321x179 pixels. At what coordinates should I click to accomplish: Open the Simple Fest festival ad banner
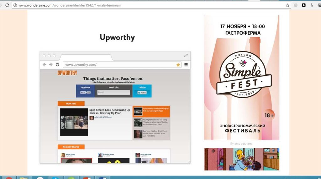pyautogui.click(x=241, y=77)
